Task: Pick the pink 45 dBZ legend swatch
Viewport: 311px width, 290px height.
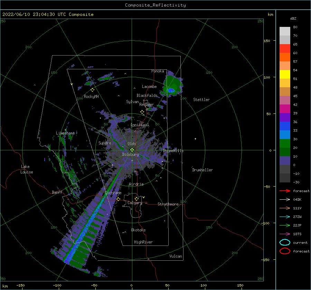Action: tap(285, 100)
